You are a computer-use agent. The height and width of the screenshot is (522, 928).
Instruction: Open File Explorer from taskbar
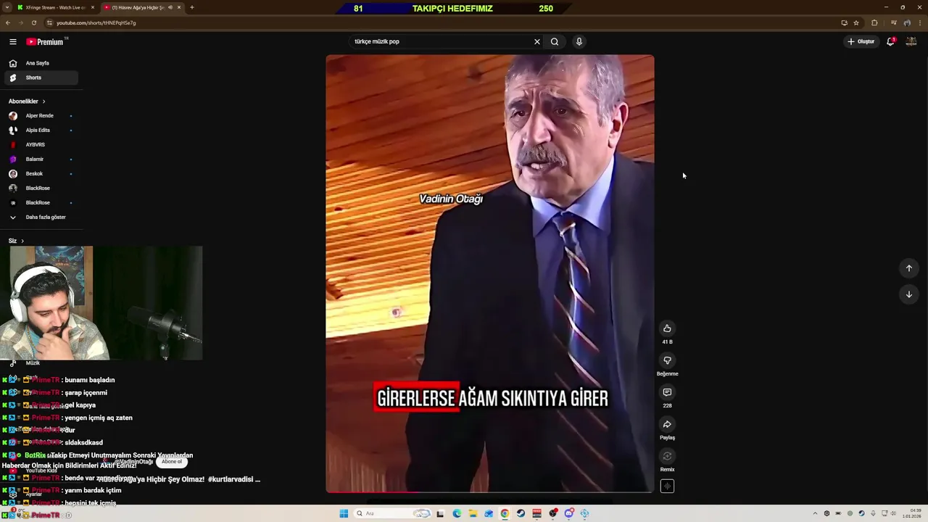473,513
